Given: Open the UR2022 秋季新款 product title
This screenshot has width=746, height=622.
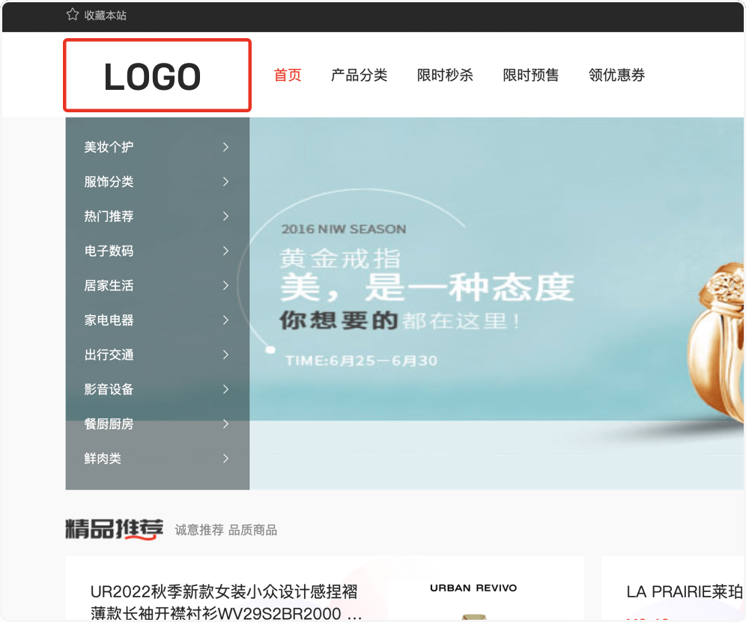Looking at the screenshot, I should 225,603.
